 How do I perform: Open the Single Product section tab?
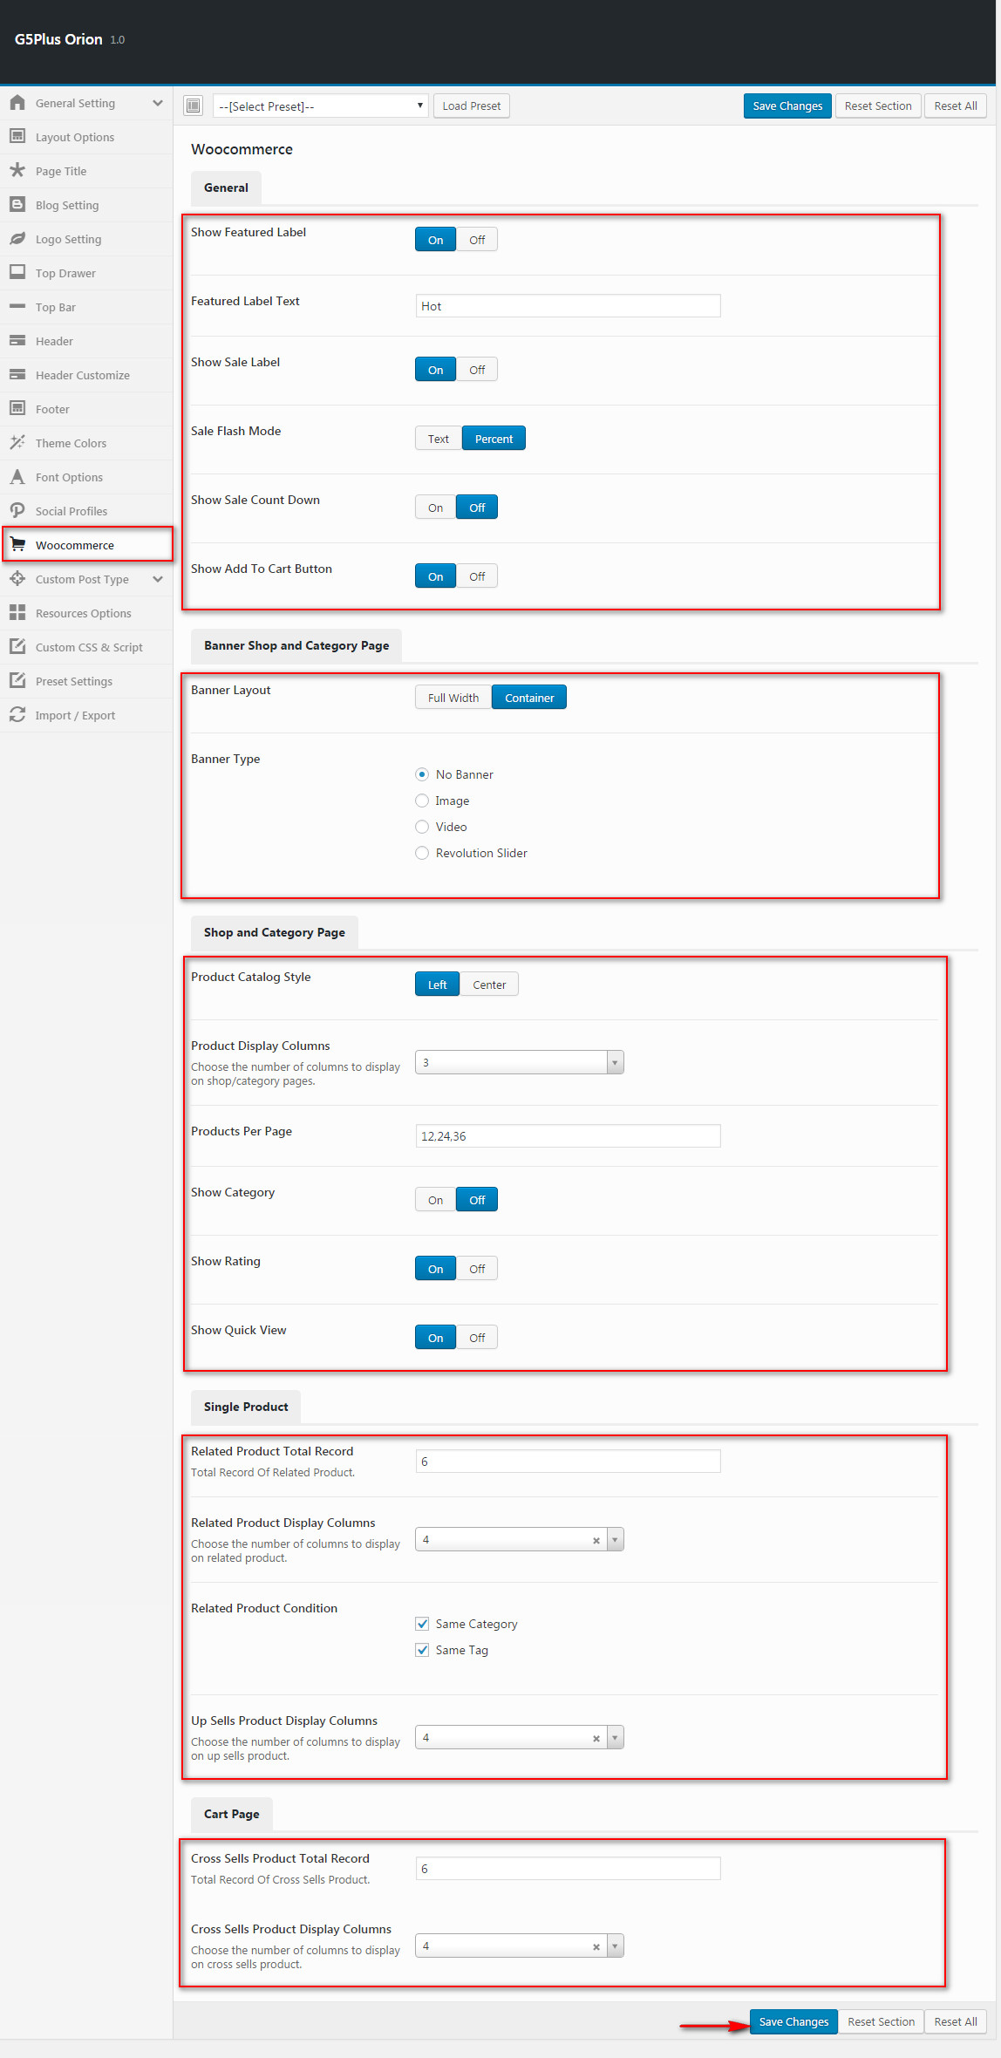pyautogui.click(x=246, y=1407)
